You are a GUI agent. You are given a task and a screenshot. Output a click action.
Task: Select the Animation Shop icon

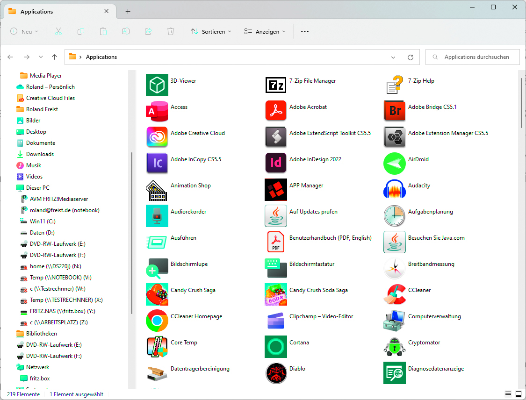(x=156, y=190)
